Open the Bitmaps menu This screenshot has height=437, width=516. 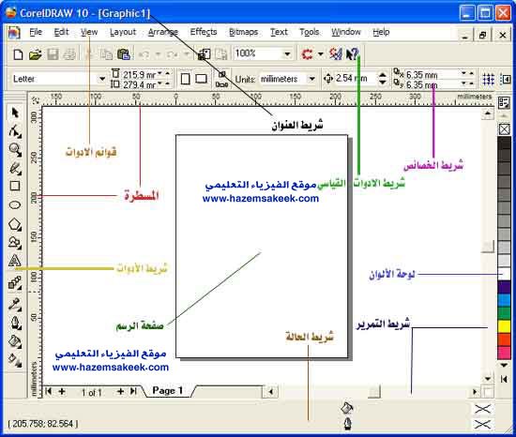tap(244, 32)
